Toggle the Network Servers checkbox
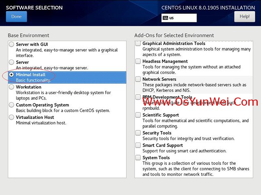261x195 pixels. click(138, 79)
